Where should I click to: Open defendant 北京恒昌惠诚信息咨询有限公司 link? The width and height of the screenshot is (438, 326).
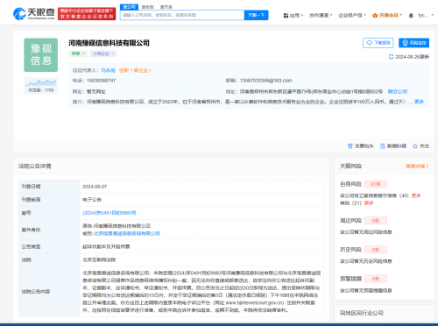click(x=127, y=233)
